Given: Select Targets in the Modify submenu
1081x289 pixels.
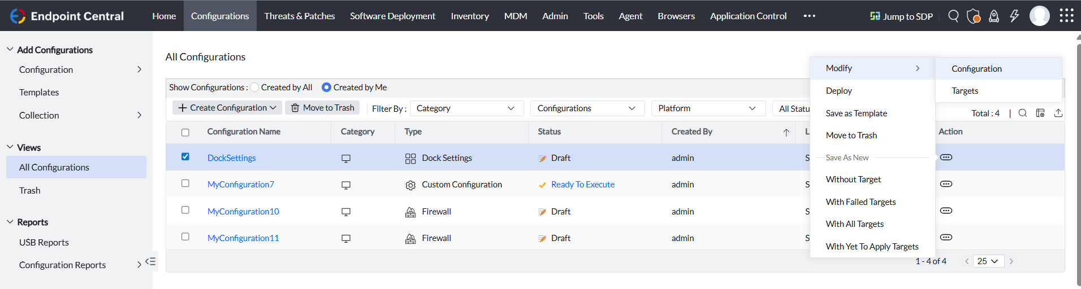Looking at the screenshot, I should (965, 91).
